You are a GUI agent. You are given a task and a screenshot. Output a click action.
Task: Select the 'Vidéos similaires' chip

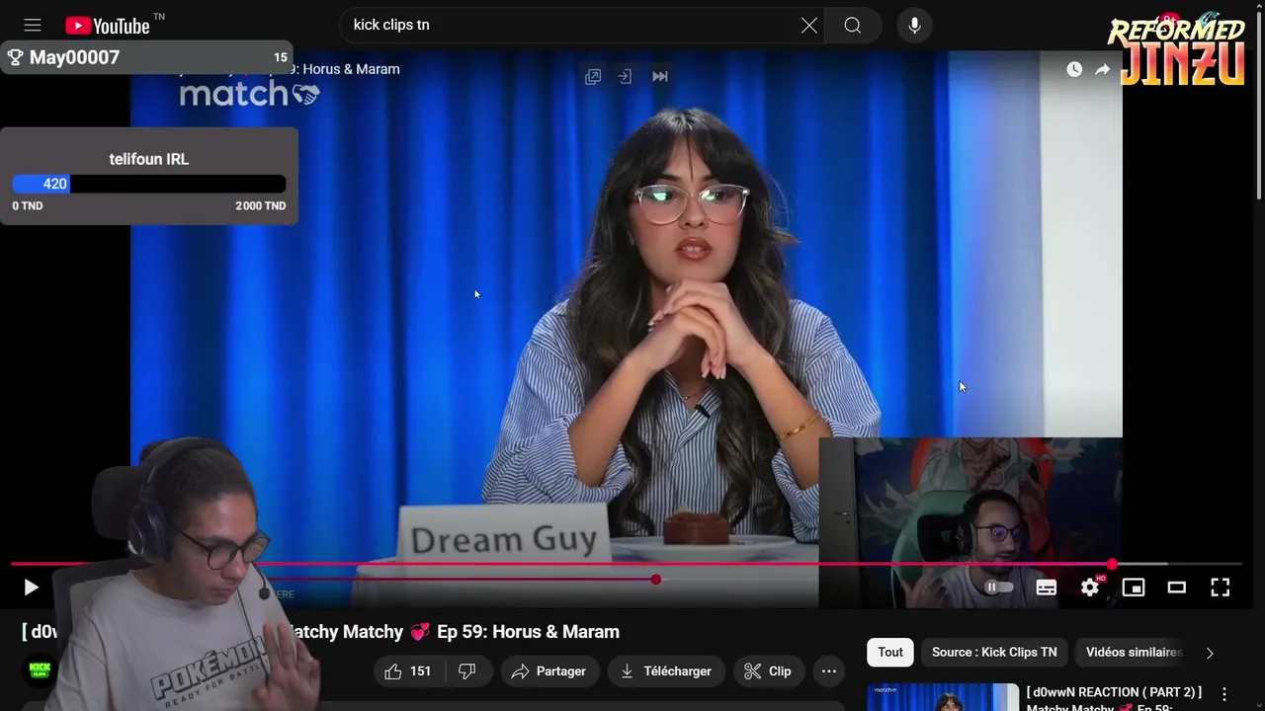pyautogui.click(x=1134, y=652)
